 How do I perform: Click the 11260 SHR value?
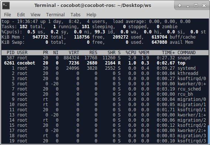(109, 58)
